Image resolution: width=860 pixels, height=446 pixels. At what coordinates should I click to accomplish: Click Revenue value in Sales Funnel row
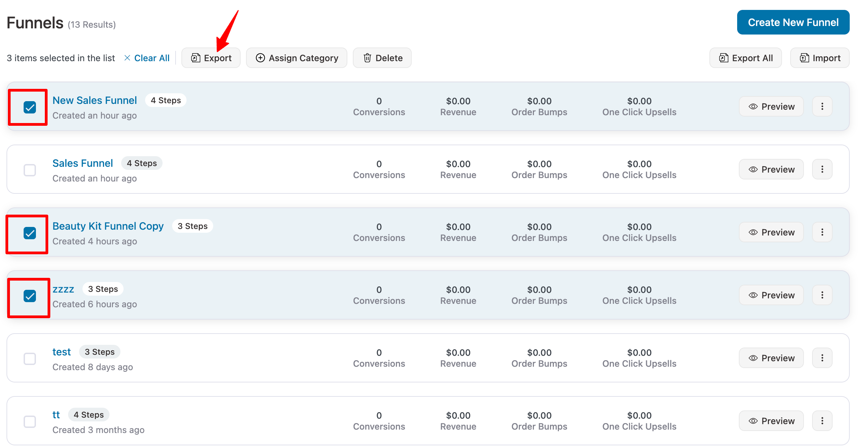click(x=458, y=164)
